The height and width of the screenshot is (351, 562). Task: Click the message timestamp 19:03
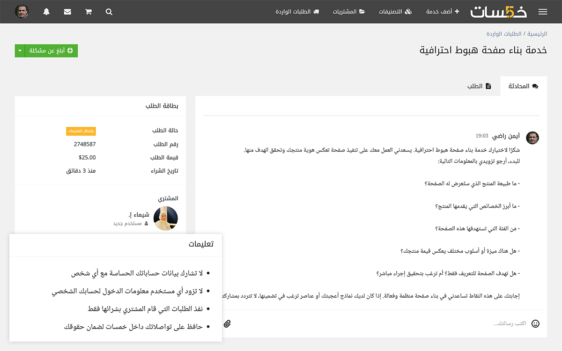[x=482, y=136]
